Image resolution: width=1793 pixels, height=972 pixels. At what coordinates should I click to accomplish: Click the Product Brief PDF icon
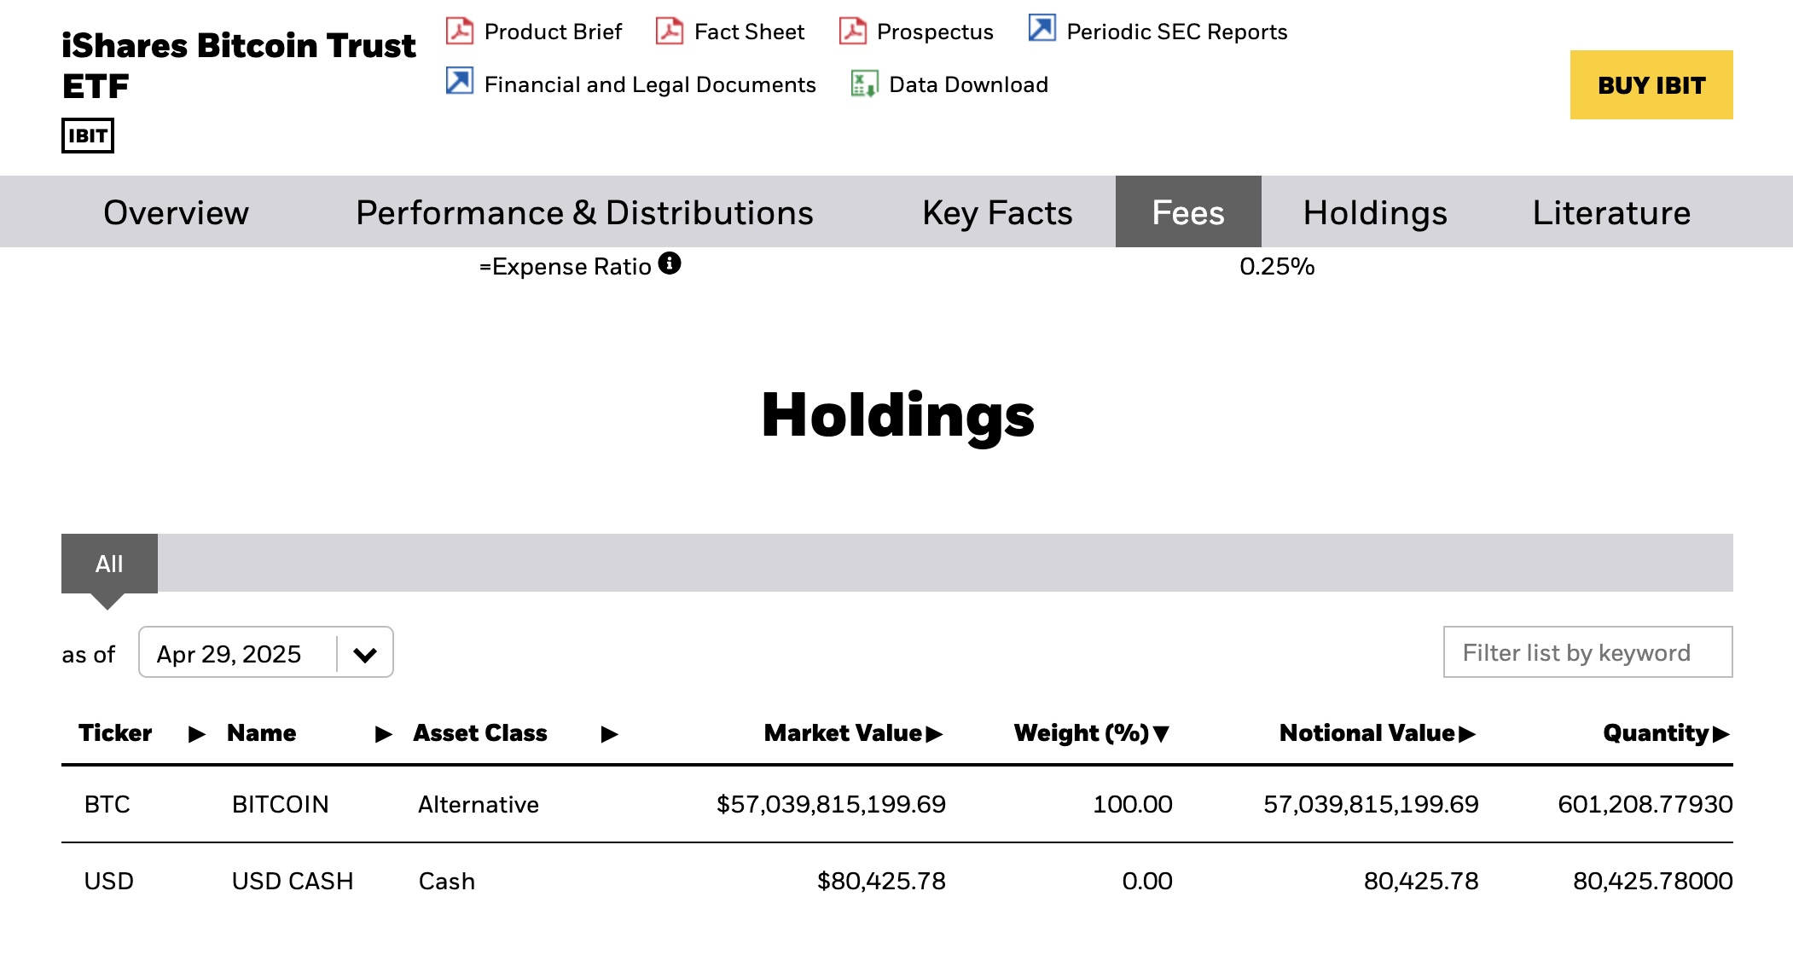coord(460,31)
